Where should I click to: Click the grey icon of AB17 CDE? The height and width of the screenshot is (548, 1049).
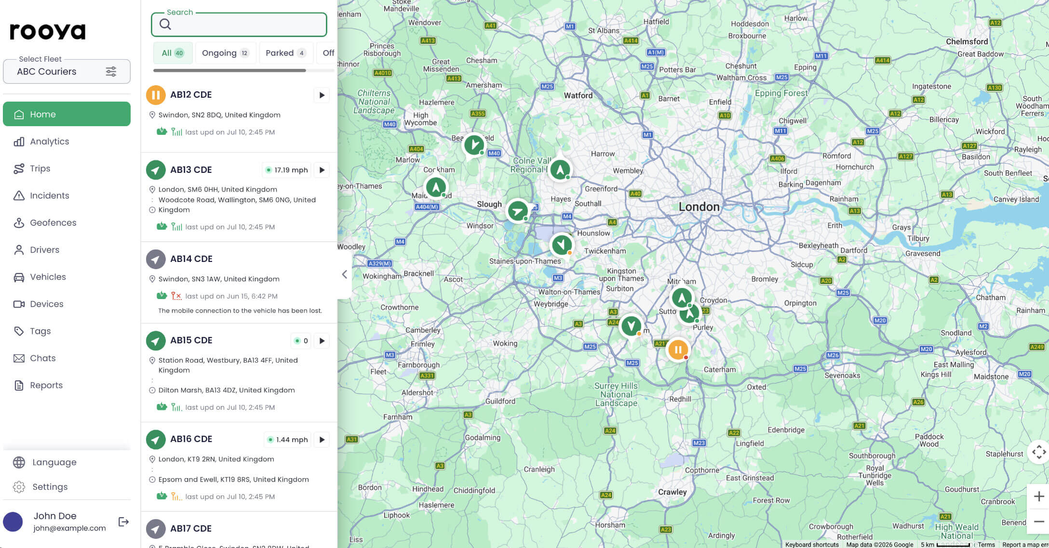point(156,529)
